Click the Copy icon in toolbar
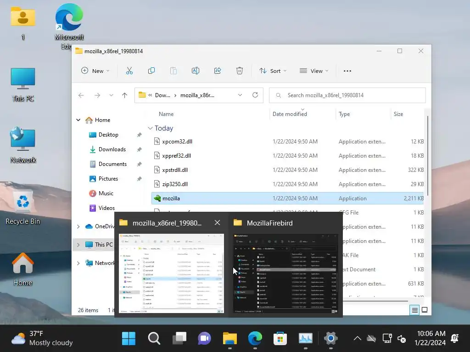 click(151, 71)
